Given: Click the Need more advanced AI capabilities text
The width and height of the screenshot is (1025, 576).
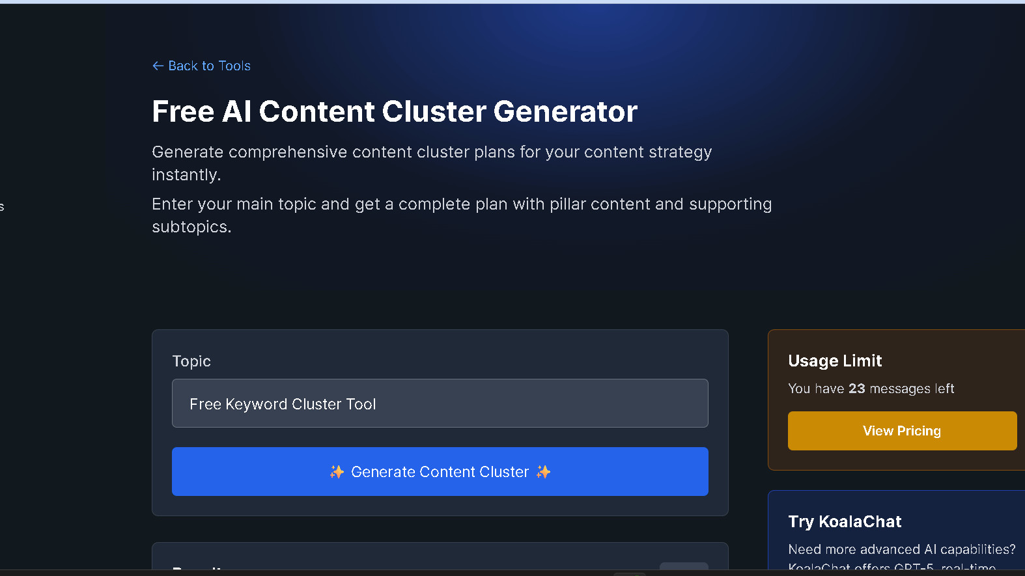Looking at the screenshot, I should [902, 549].
